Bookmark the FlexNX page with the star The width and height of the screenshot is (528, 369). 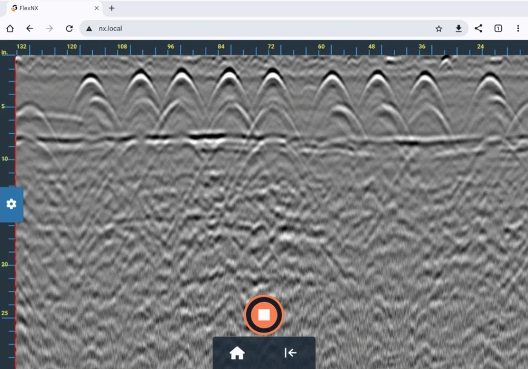pos(439,28)
